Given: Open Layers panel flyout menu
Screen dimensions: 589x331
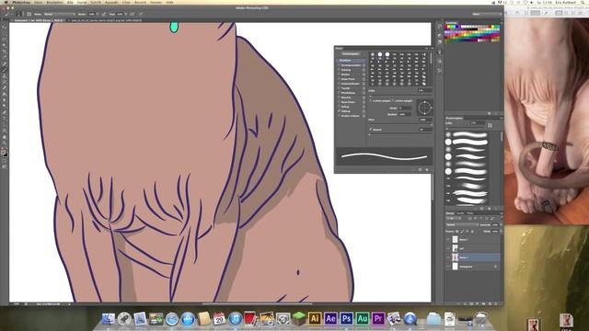Looking at the screenshot, I should pos(501,212).
